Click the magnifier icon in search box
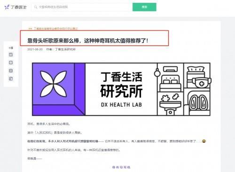Image resolution: width=235 pixels, height=172 pixels. point(36,7)
